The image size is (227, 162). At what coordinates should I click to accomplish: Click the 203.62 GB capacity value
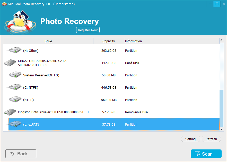pyautogui.click(x=109, y=50)
